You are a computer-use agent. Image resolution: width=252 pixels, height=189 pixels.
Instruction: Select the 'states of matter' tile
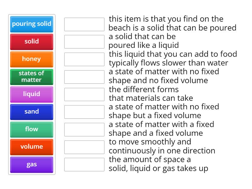(31, 77)
